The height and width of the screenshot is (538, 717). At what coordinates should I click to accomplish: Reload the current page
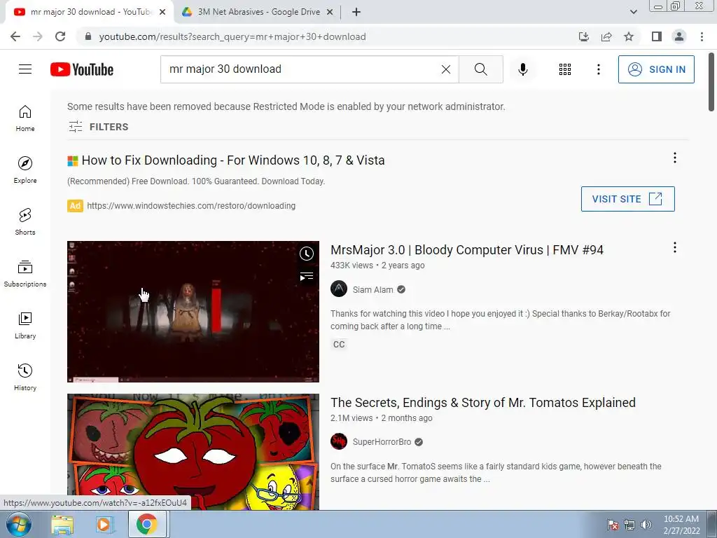tap(60, 36)
